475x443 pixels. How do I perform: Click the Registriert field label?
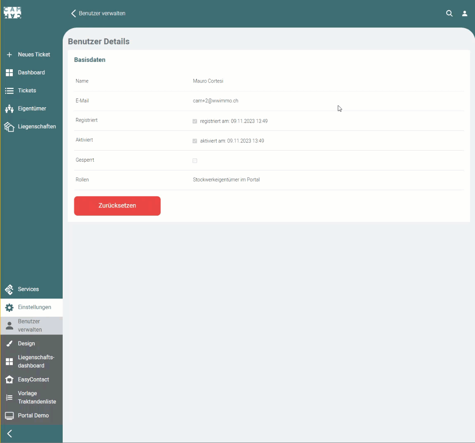(x=87, y=120)
